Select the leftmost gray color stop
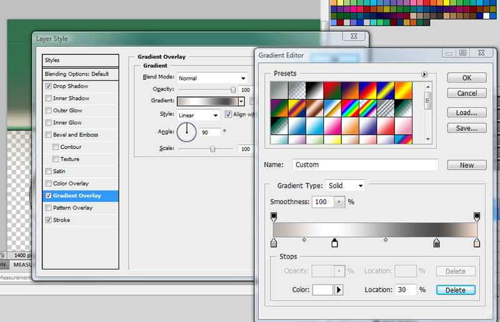This screenshot has height=322, width=500. pyautogui.click(x=274, y=243)
